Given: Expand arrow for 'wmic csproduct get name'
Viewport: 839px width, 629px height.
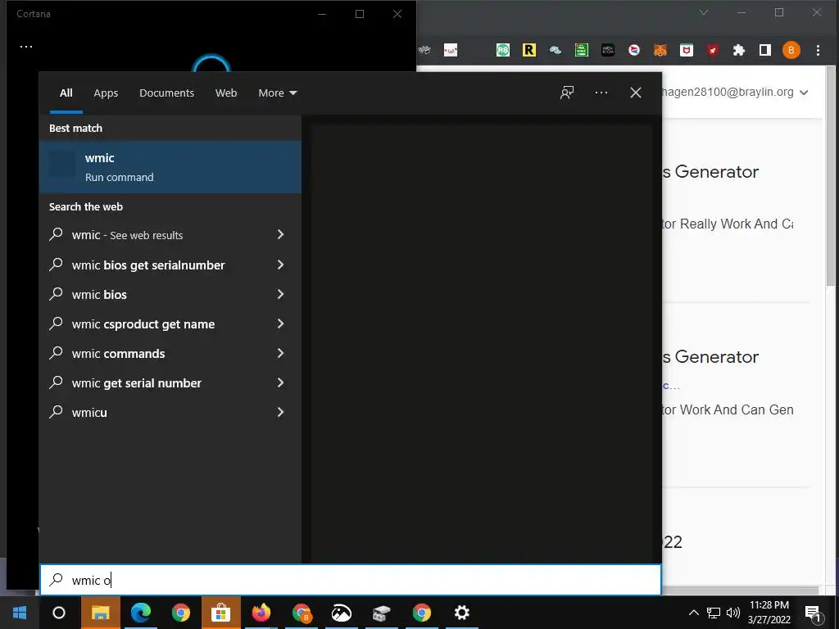Looking at the screenshot, I should pyautogui.click(x=280, y=324).
